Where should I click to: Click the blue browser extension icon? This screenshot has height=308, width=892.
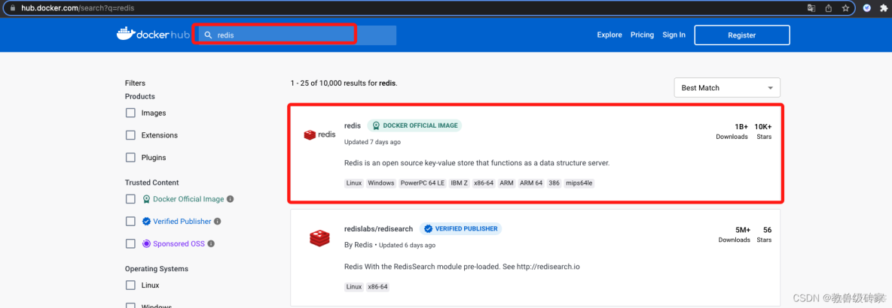coord(867,8)
